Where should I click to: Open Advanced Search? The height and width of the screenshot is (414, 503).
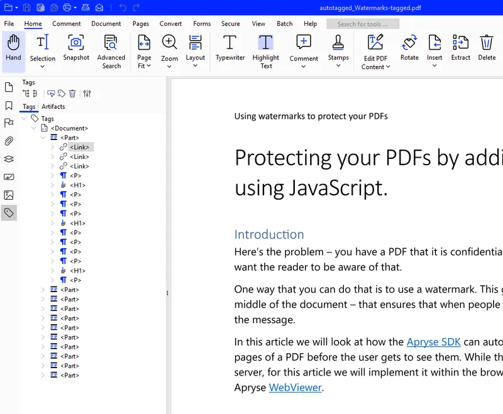(111, 52)
